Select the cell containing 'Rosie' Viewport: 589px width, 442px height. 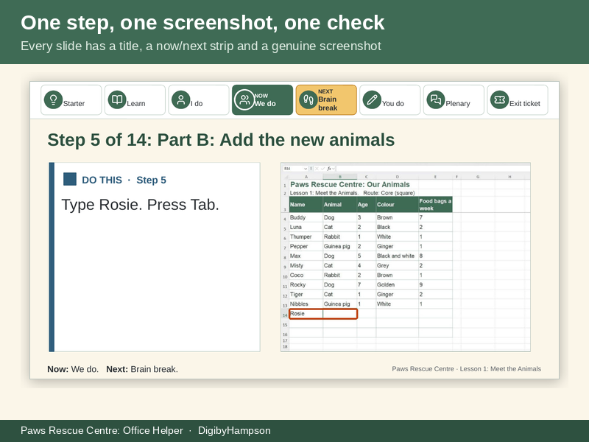(x=306, y=314)
